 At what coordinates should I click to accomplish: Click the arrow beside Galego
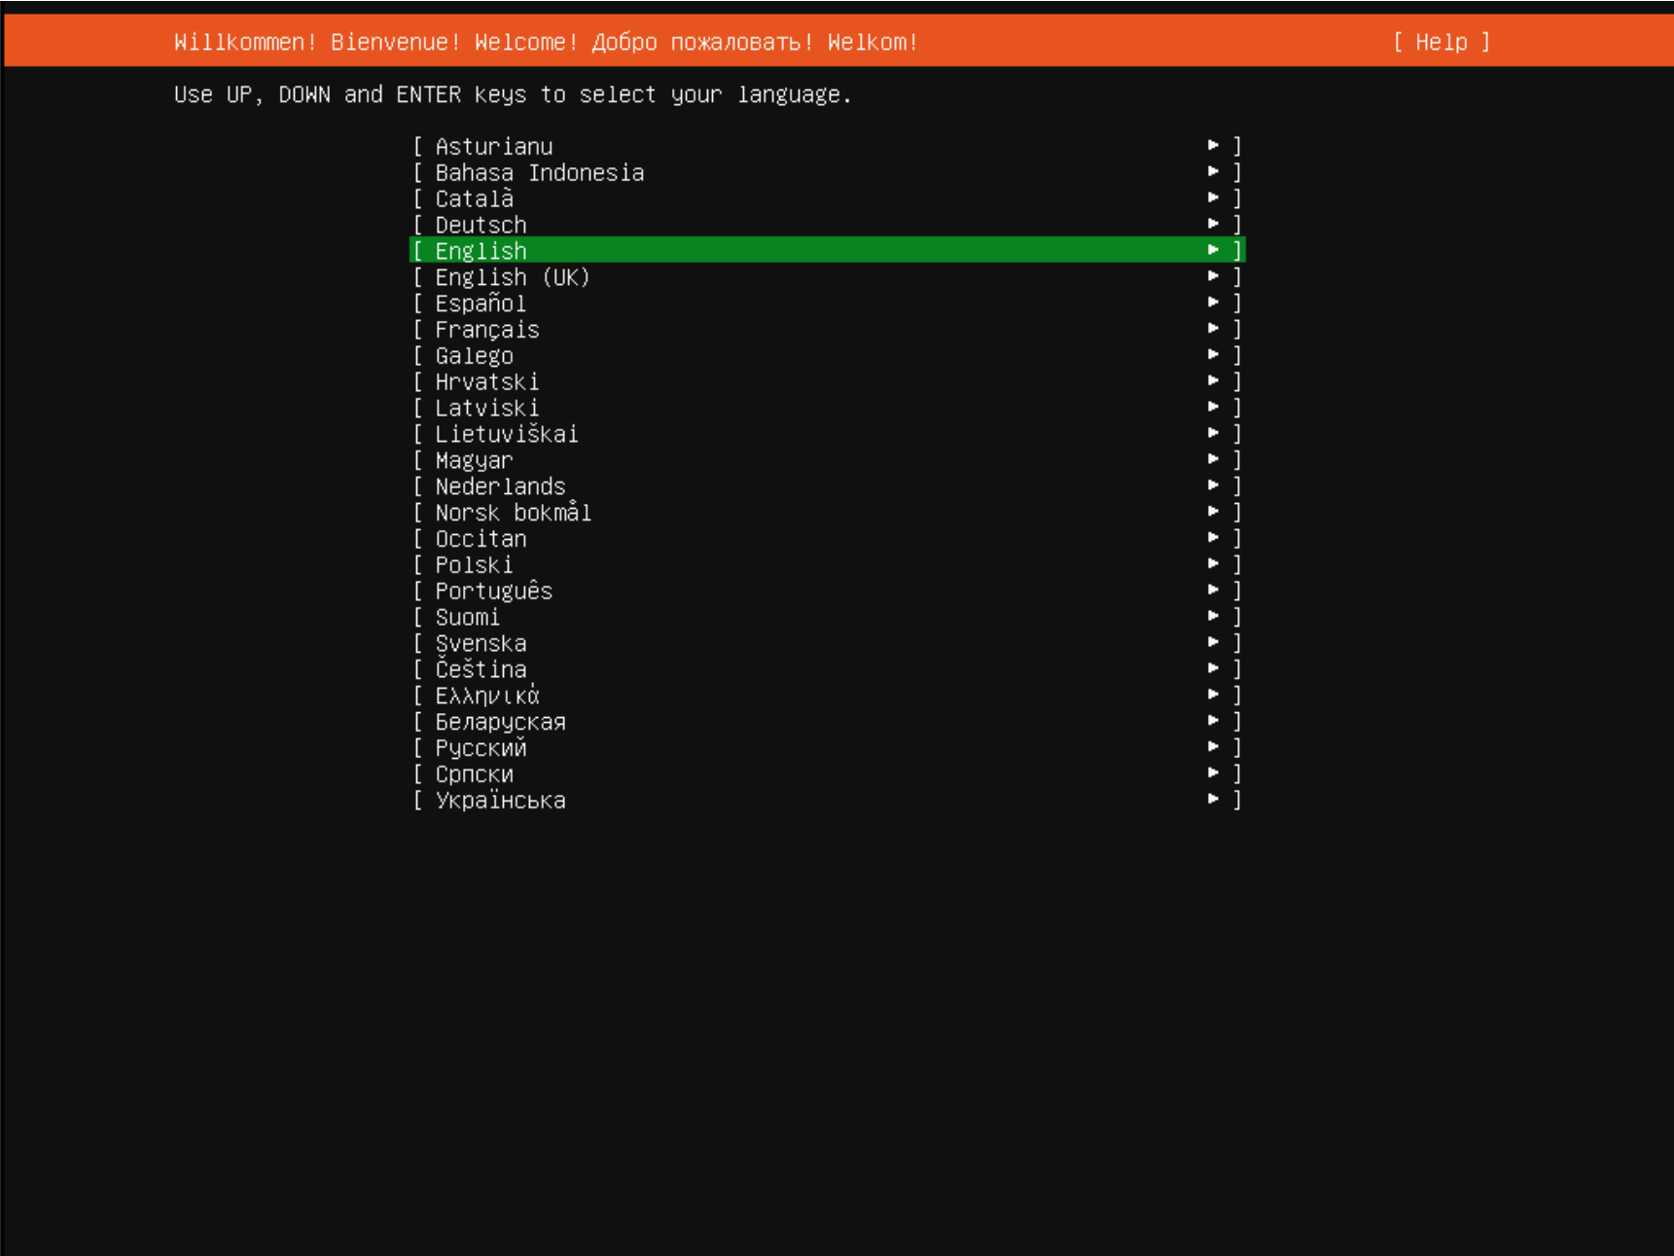click(x=1213, y=355)
